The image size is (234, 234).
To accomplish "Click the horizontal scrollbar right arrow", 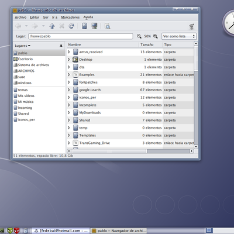I will [x=192, y=151].
